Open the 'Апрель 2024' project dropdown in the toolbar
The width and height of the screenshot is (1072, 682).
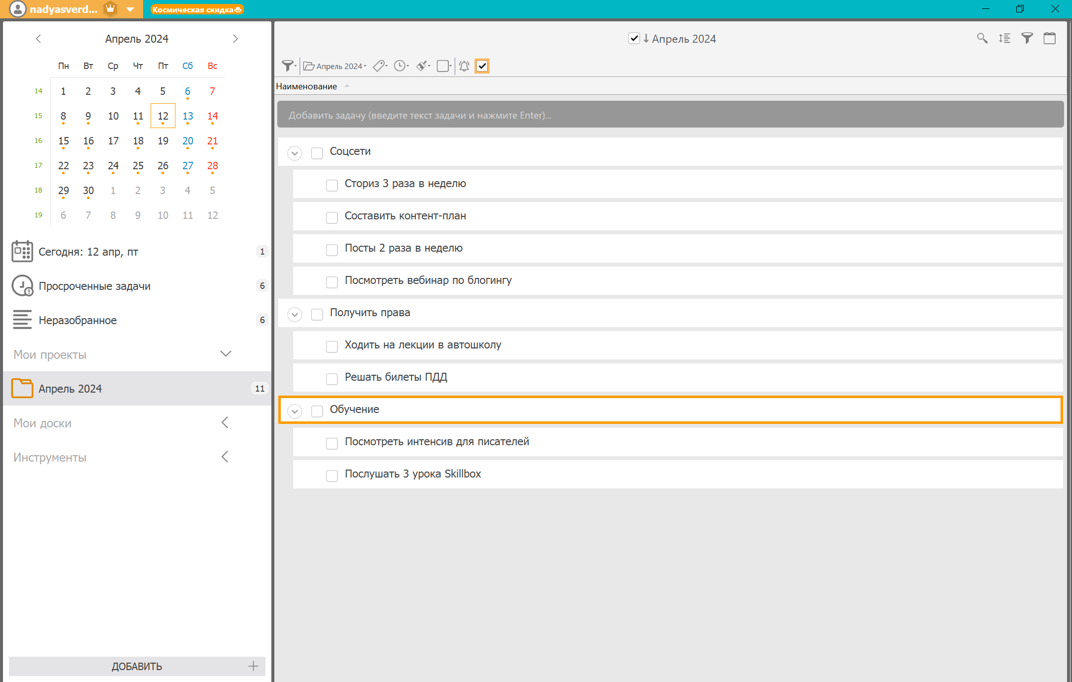[x=335, y=66]
